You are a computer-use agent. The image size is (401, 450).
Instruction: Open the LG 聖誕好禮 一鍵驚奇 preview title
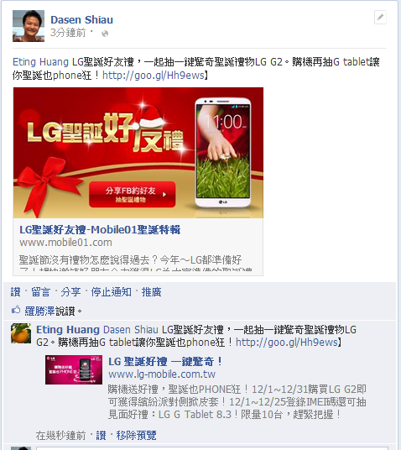pos(165,361)
